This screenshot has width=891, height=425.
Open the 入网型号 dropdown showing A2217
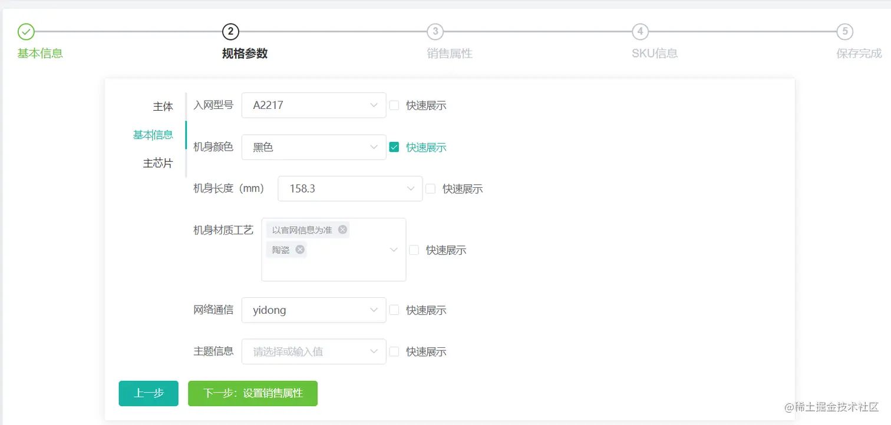pyautogui.click(x=314, y=105)
